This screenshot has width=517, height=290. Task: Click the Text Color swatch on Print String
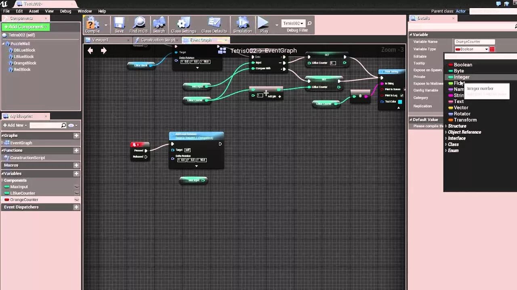point(400,102)
